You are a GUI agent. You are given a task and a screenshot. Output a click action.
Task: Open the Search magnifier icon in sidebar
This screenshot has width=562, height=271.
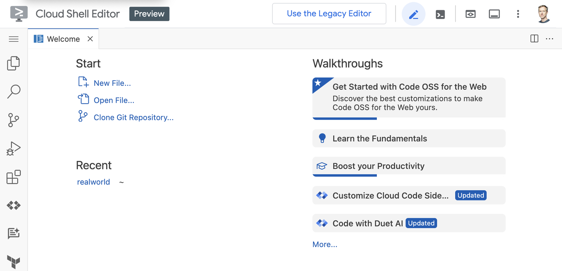[x=14, y=91]
